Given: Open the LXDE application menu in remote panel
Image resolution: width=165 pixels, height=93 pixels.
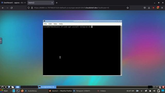Looking at the screenshot, I should 2,87.
